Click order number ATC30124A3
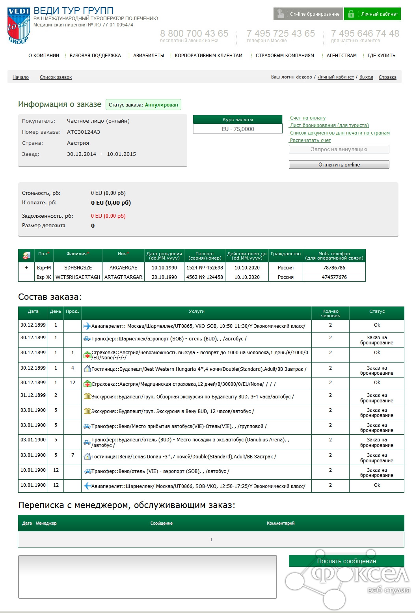The image size is (415, 613). click(84, 132)
